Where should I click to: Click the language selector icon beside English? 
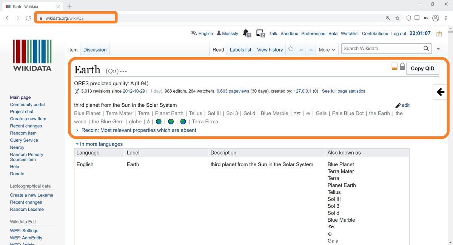(194, 33)
